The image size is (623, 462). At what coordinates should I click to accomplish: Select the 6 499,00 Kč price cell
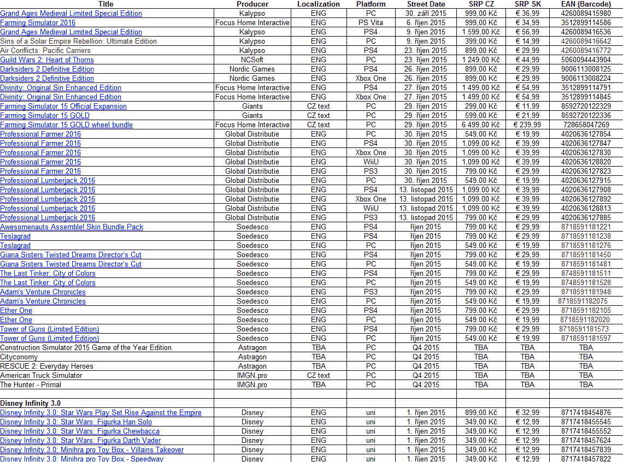coord(481,125)
